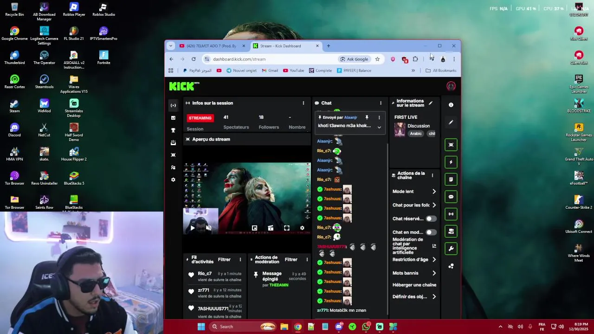Click the pencil edit icon in the right rail
The height and width of the screenshot is (334, 594).
451,122
